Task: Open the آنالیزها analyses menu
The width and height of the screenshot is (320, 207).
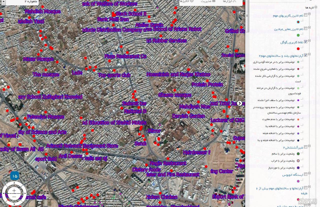Action: (x=187, y=1)
